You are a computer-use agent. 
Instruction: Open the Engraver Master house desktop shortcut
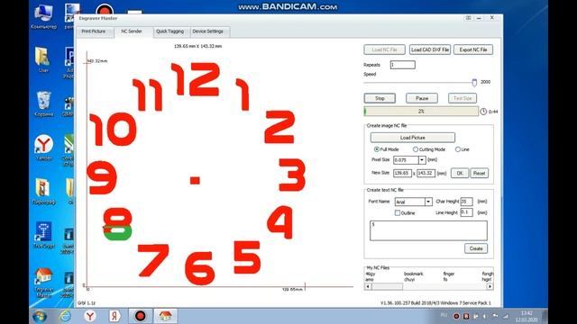pyautogui.click(x=43, y=282)
